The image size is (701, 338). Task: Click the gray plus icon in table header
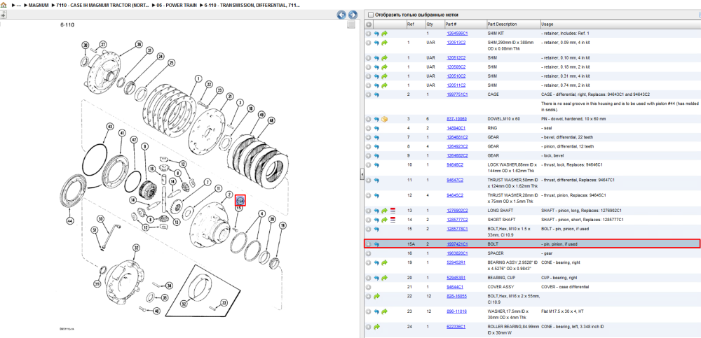(369, 24)
